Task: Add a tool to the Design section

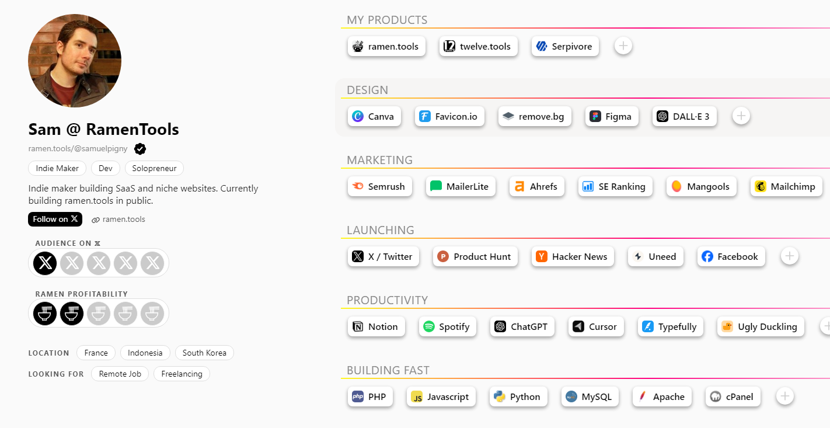Action: [741, 116]
